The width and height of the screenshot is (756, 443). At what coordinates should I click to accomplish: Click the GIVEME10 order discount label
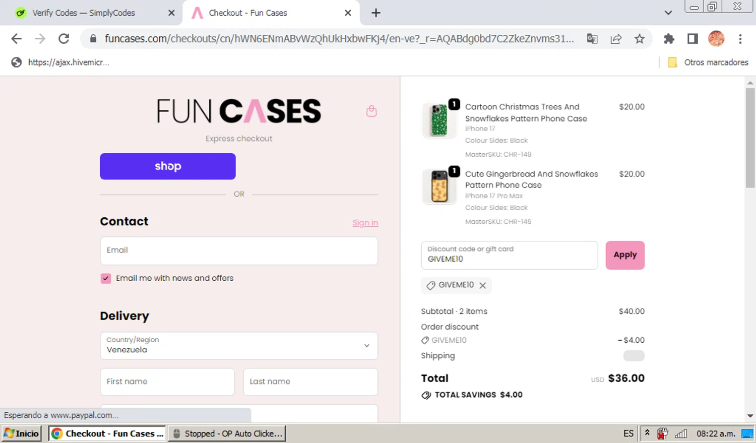pyautogui.click(x=449, y=340)
